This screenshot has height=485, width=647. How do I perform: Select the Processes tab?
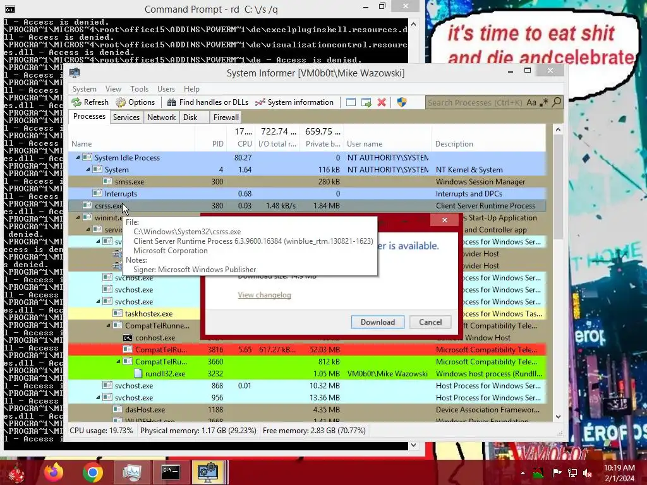coord(89,116)
